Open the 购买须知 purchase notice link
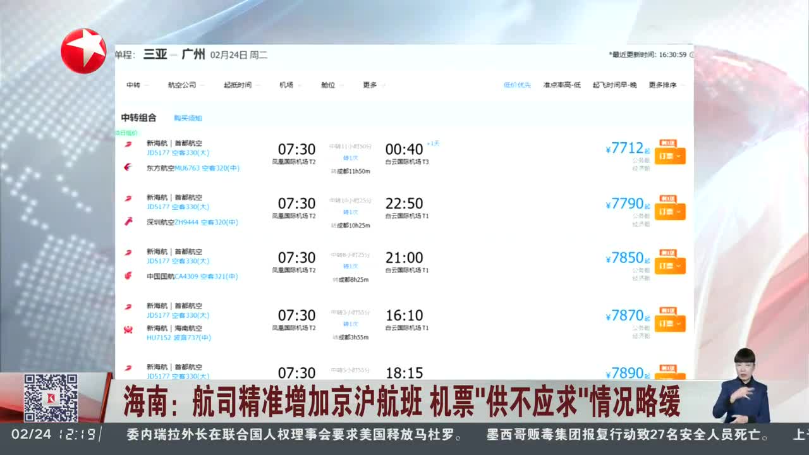This screenshot has height=455, width=809. (188, 118)
